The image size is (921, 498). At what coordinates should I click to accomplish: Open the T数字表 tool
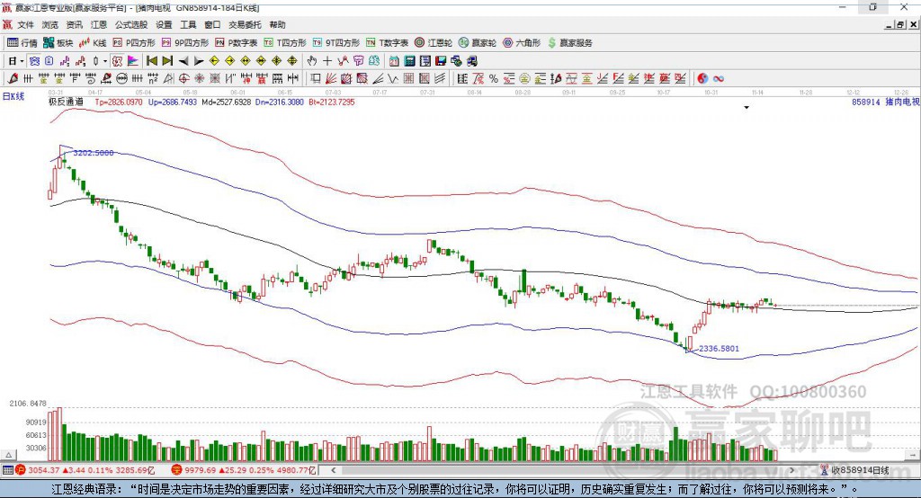point(387,43)
